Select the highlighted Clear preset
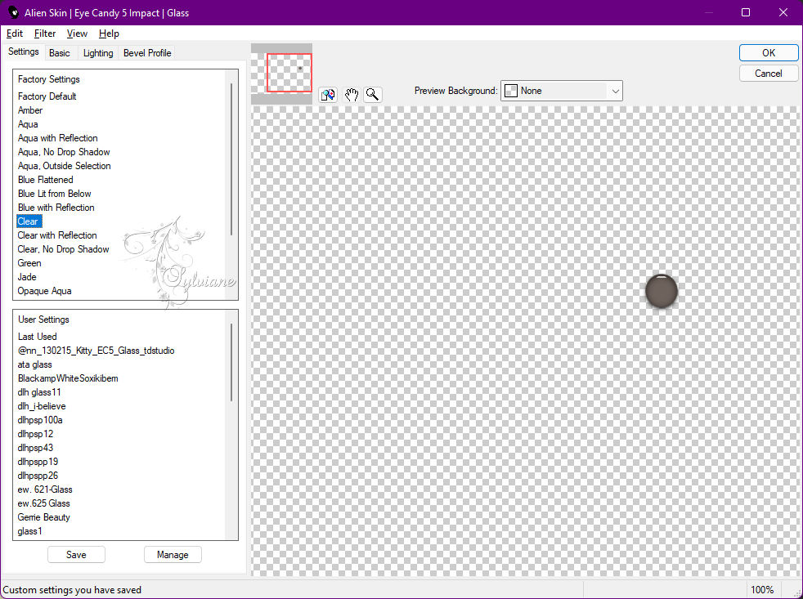The width and height of the screenshot is (803, 599). 29,221
